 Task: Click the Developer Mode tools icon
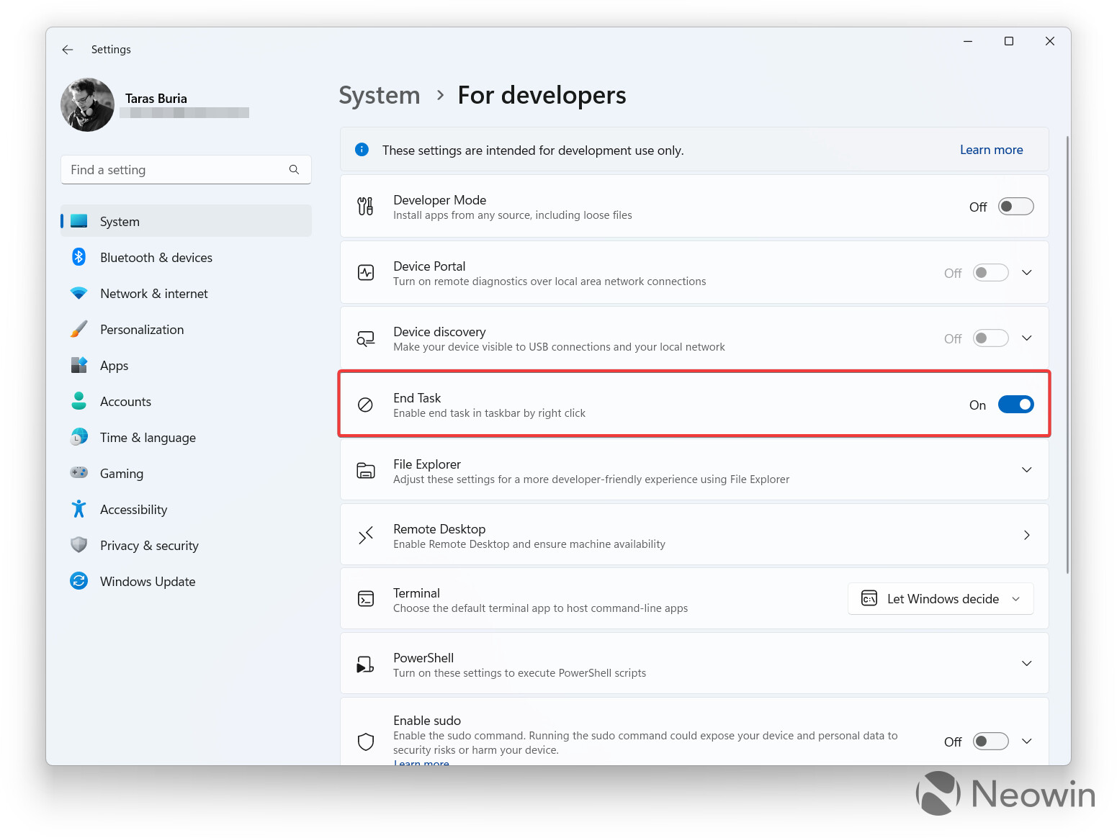pos(366,207)
